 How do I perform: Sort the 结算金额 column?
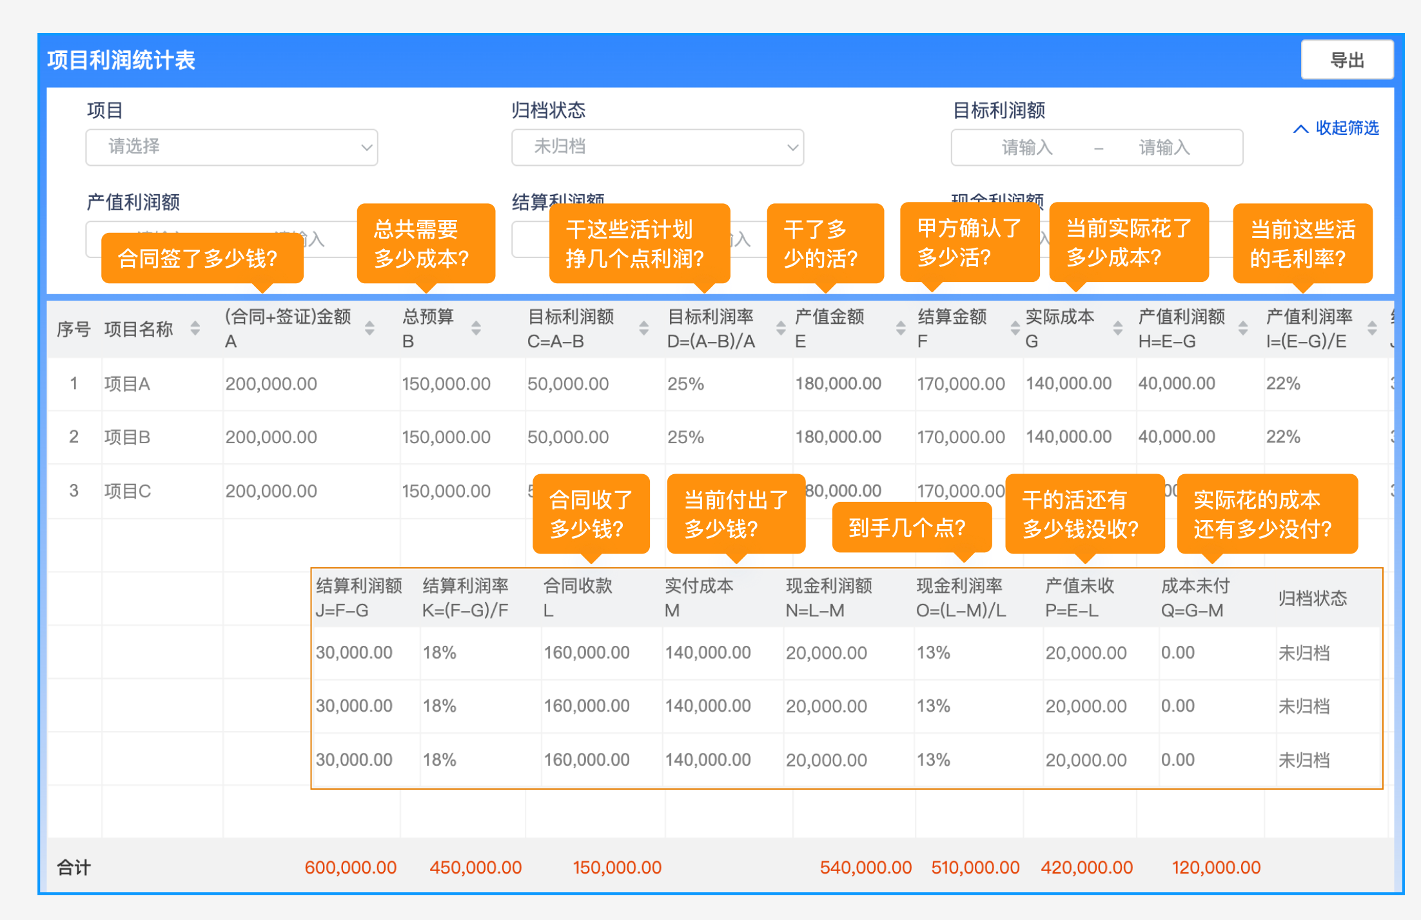[1015, 328]
